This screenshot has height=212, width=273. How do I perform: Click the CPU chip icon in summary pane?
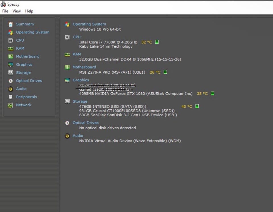[x=67, y=37]
